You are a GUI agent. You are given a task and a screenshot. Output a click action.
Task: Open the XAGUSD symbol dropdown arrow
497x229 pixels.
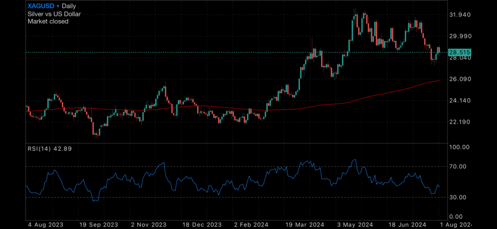(x=58, y=6)
